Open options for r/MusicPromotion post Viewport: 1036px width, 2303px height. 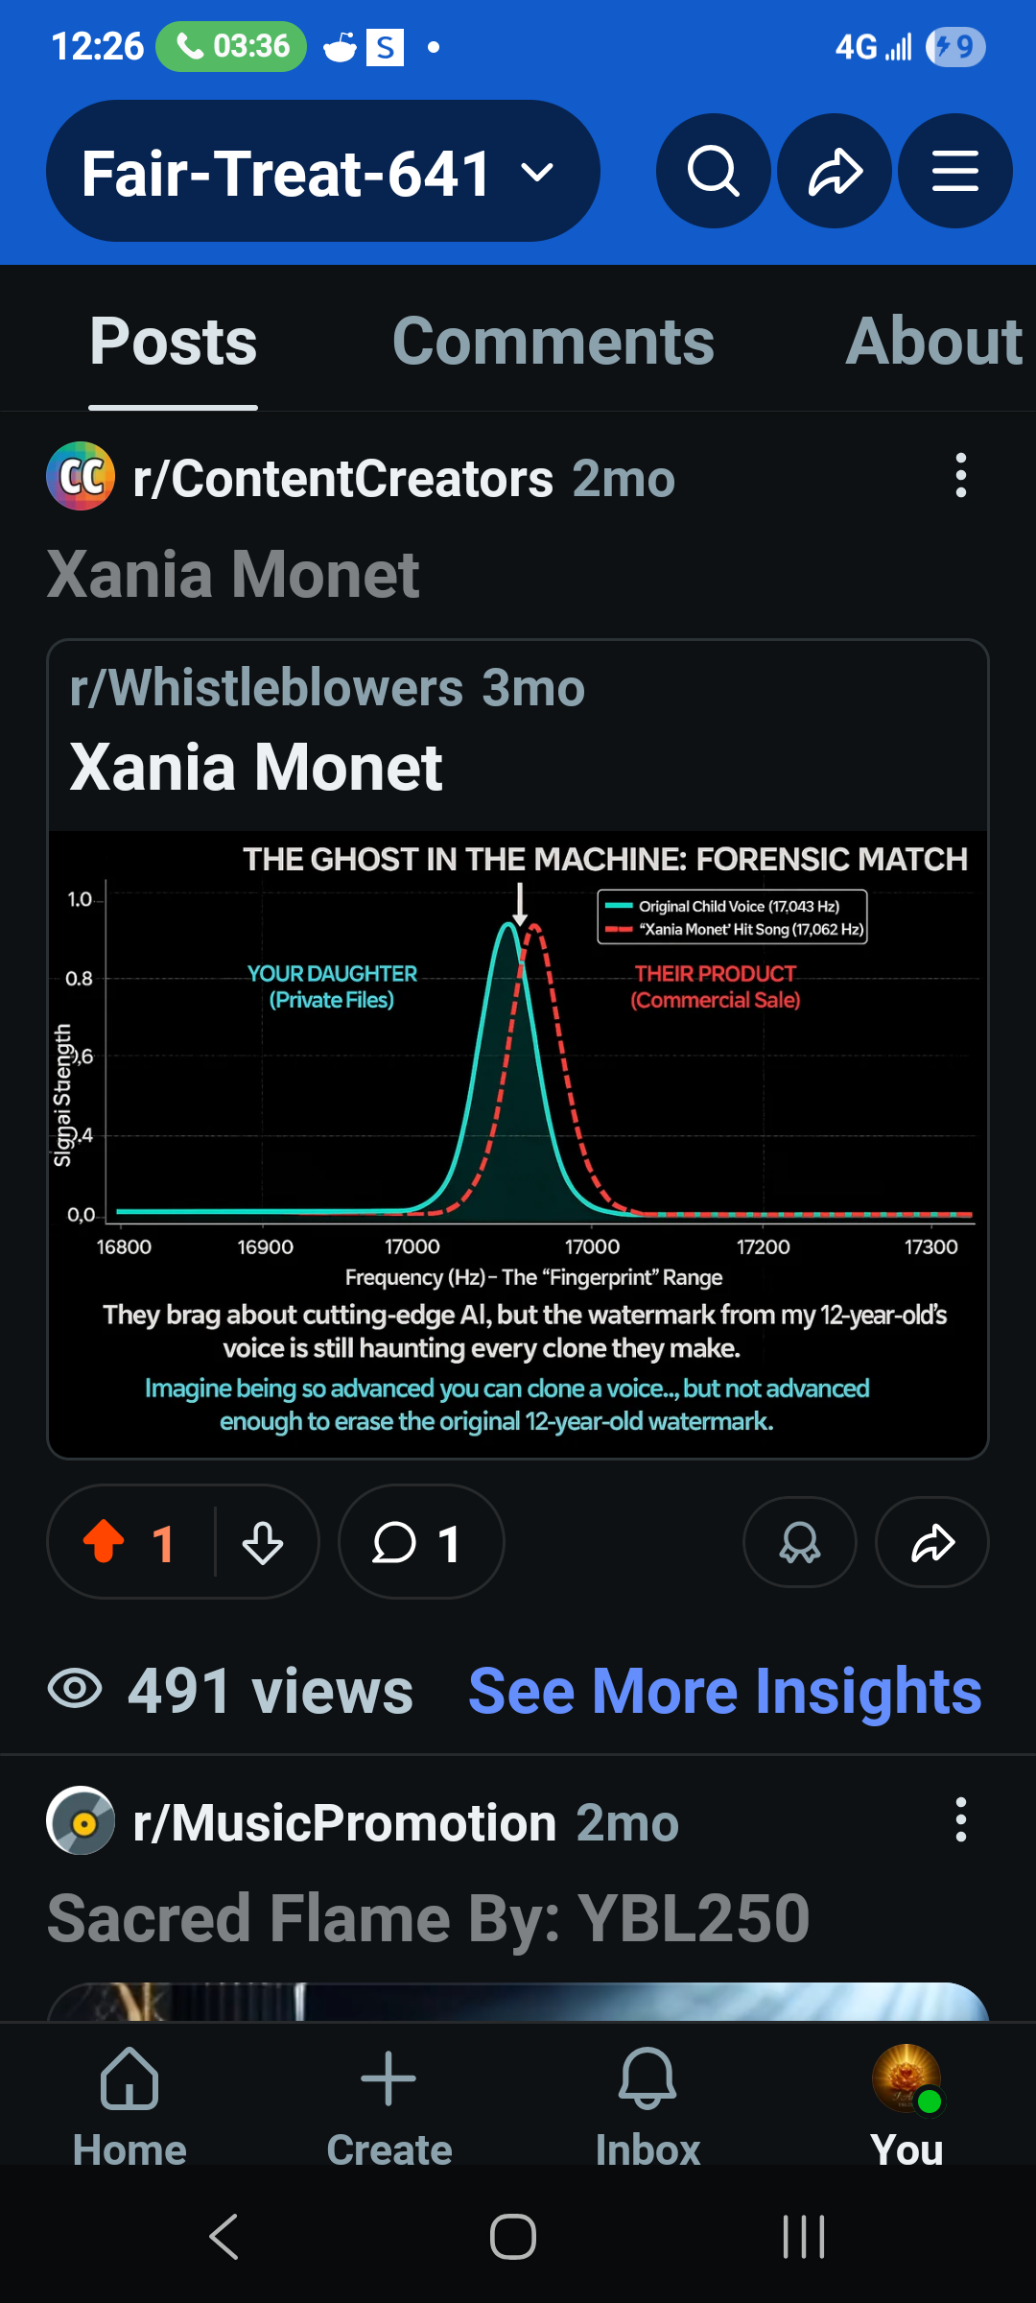coord(960,1820)
